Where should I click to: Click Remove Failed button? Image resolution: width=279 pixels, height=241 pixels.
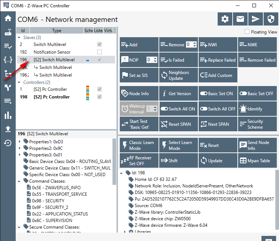[257, 60]
